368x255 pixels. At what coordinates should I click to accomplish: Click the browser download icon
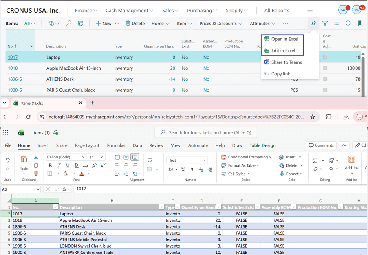pos(346,117)
